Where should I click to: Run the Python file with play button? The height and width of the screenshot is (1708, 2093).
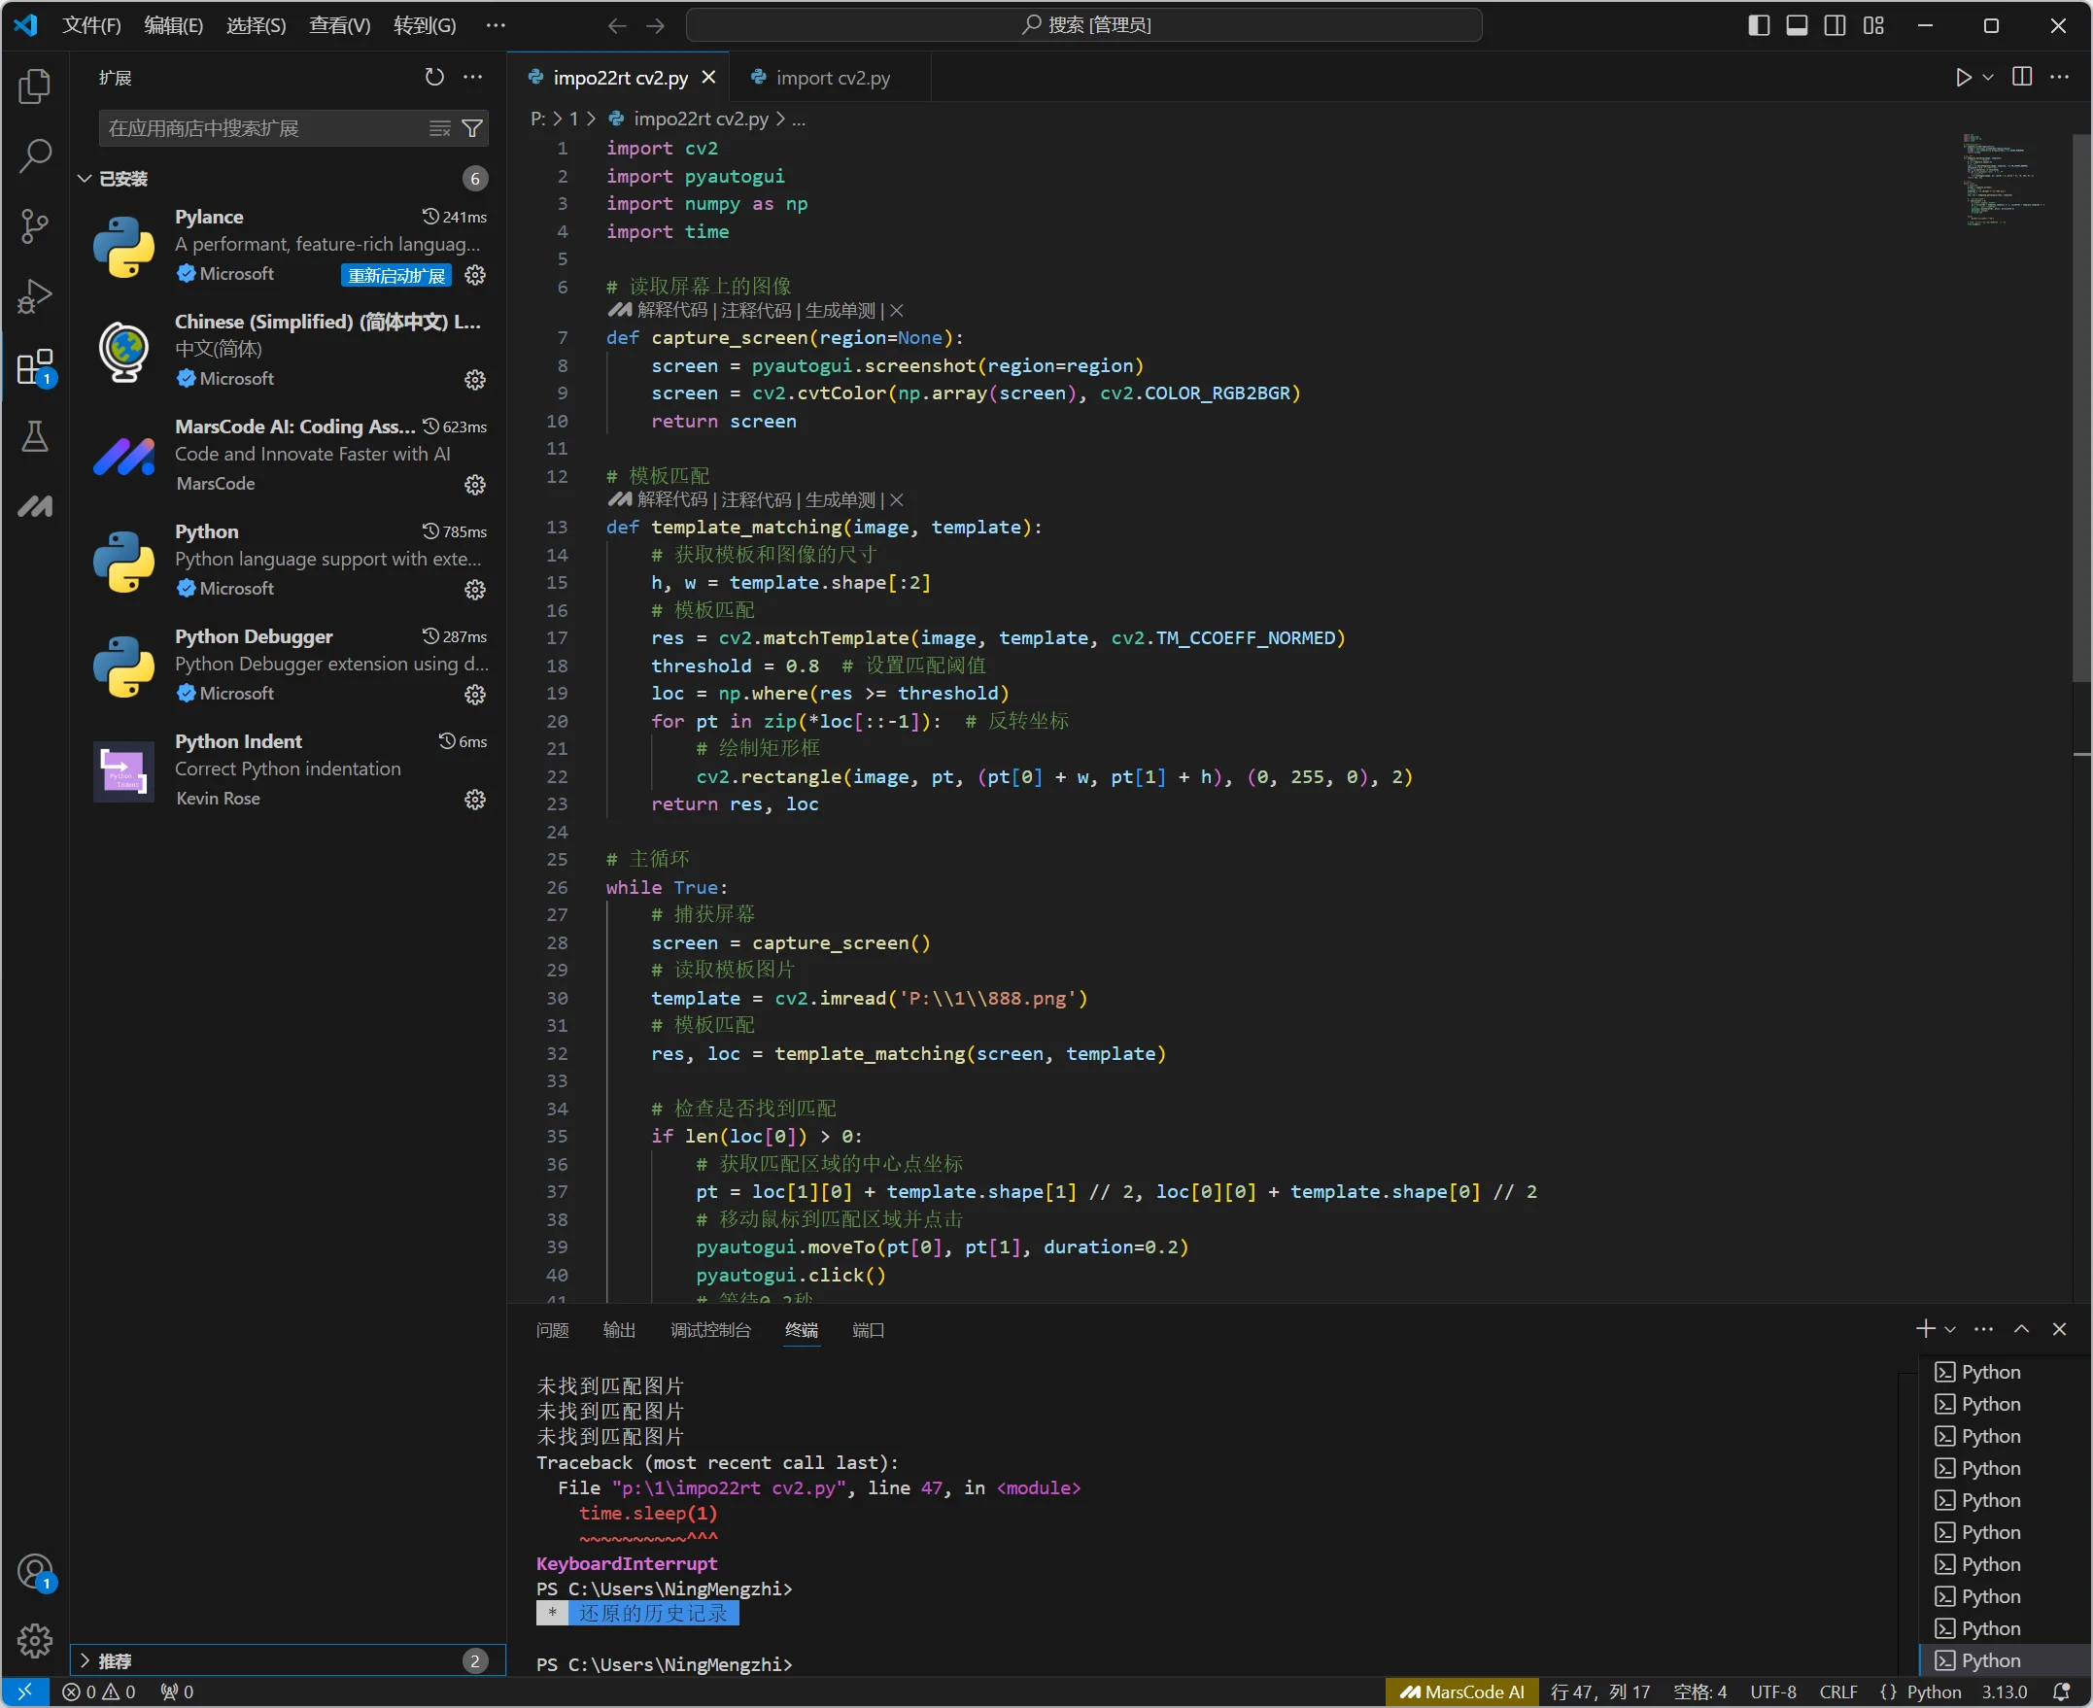click(x=1963, y=77)
